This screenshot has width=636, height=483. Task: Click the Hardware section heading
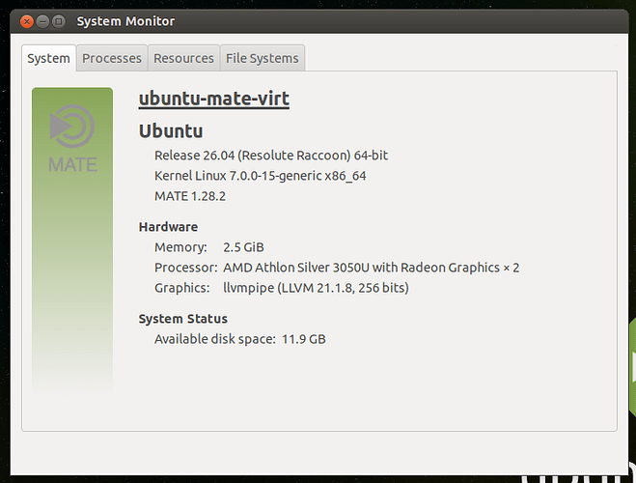pos(168,227)
